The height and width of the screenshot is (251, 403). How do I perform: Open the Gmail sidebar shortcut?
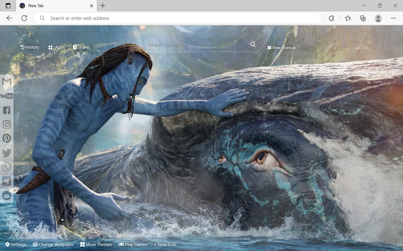coord(7,82)
